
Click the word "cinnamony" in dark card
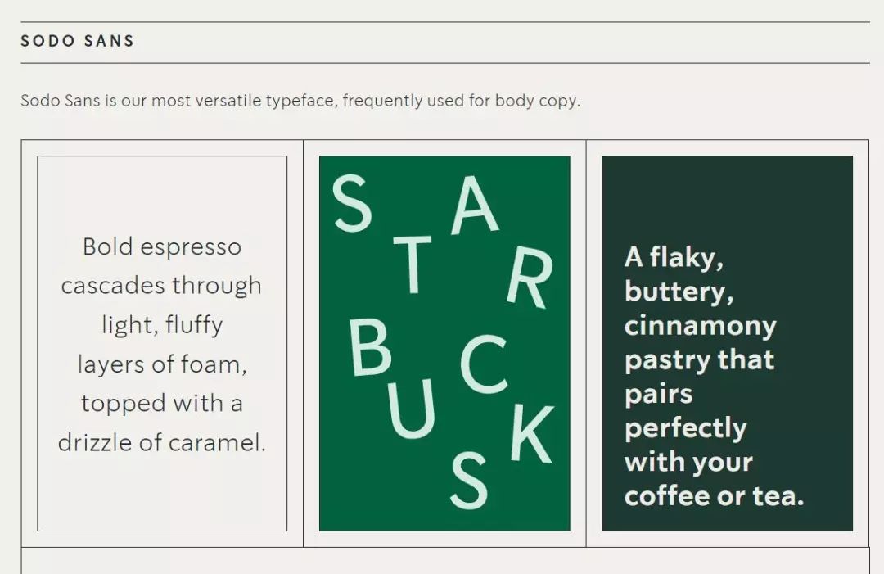pos(700,327)
